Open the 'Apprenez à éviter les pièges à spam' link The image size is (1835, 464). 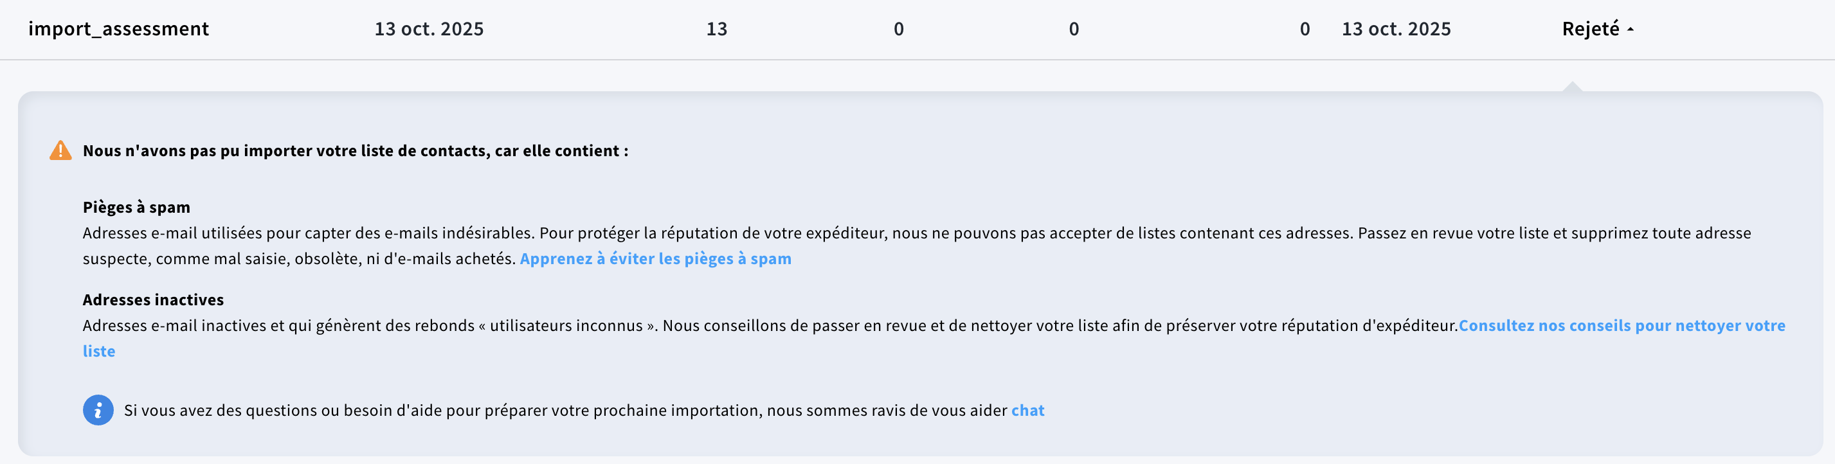655,258
